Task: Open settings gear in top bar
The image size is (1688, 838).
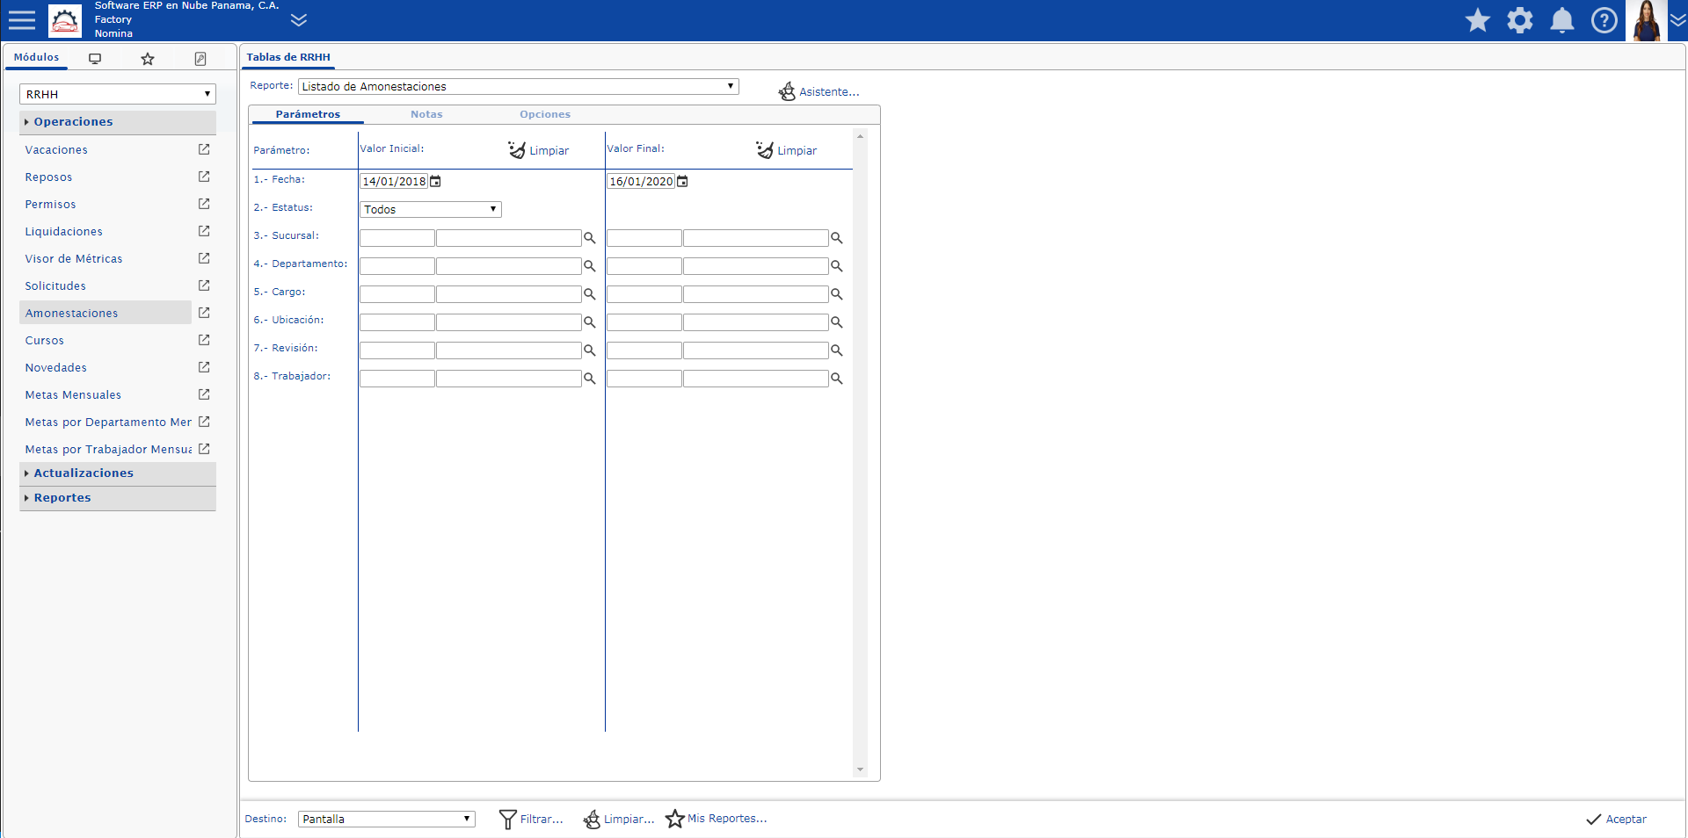Action: pos(1519,20)
